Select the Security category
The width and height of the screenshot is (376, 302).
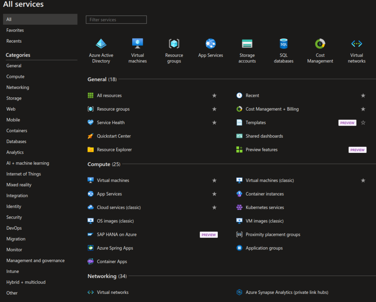tap(14, 217)
